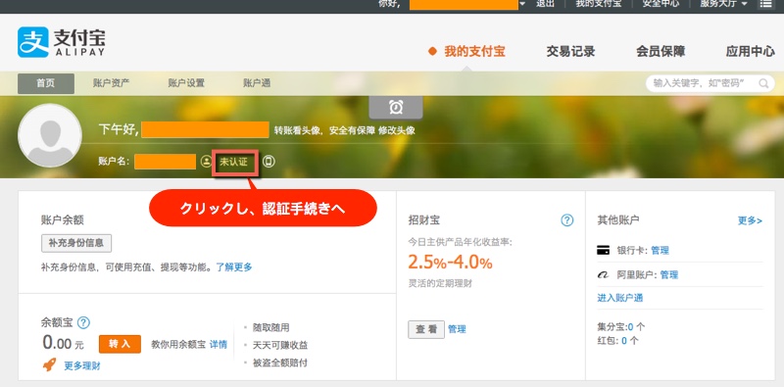The height and width of the screenshot is (387, 784).
Task: Click 管理 next to 银行卡
Action: coord(660,251)
